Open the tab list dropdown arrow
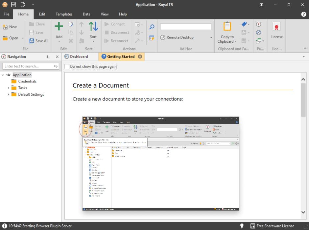 coord(304,57)
